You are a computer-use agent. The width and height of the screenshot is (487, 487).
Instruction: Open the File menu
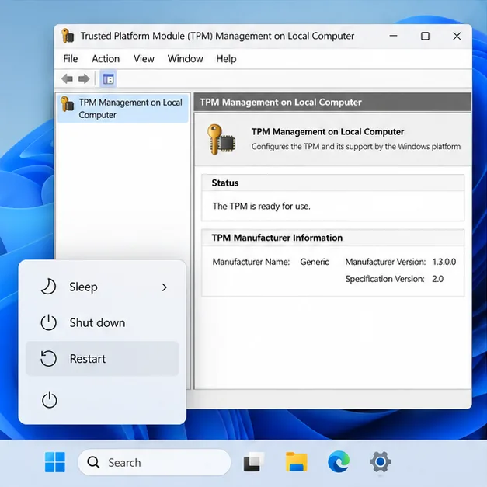coord(70,59)
